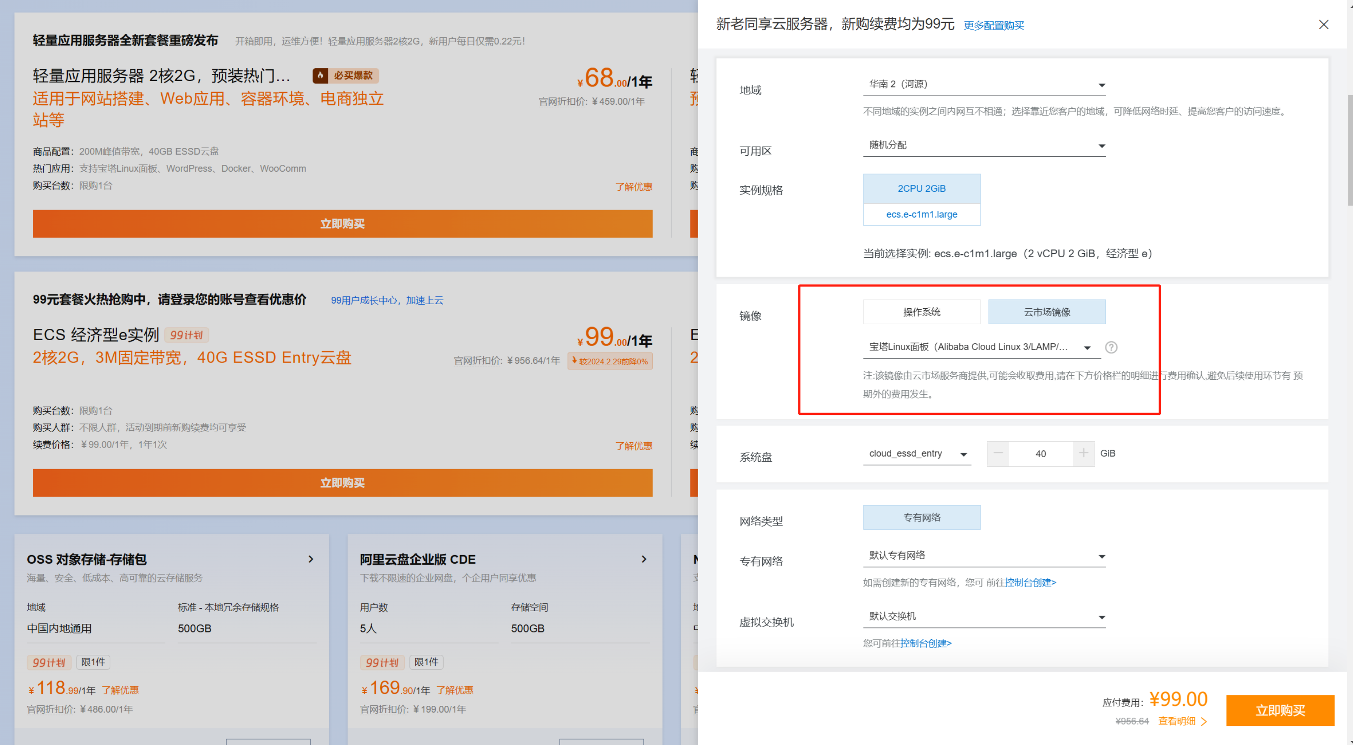Decrease system disk size with minus button
This screenshot has height=745, width=1353.
997,454
